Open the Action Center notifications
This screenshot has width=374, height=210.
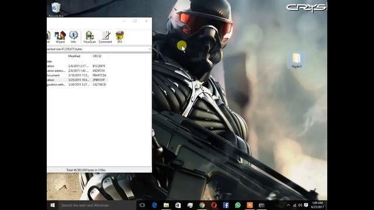(x=306, y=205)
